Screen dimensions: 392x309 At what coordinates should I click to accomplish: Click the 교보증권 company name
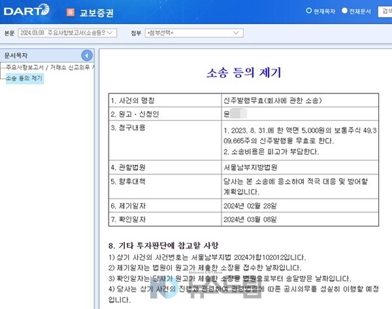97,13
